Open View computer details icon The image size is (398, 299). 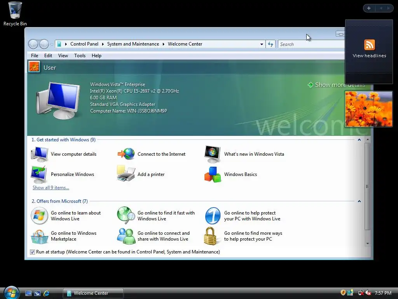39,154
